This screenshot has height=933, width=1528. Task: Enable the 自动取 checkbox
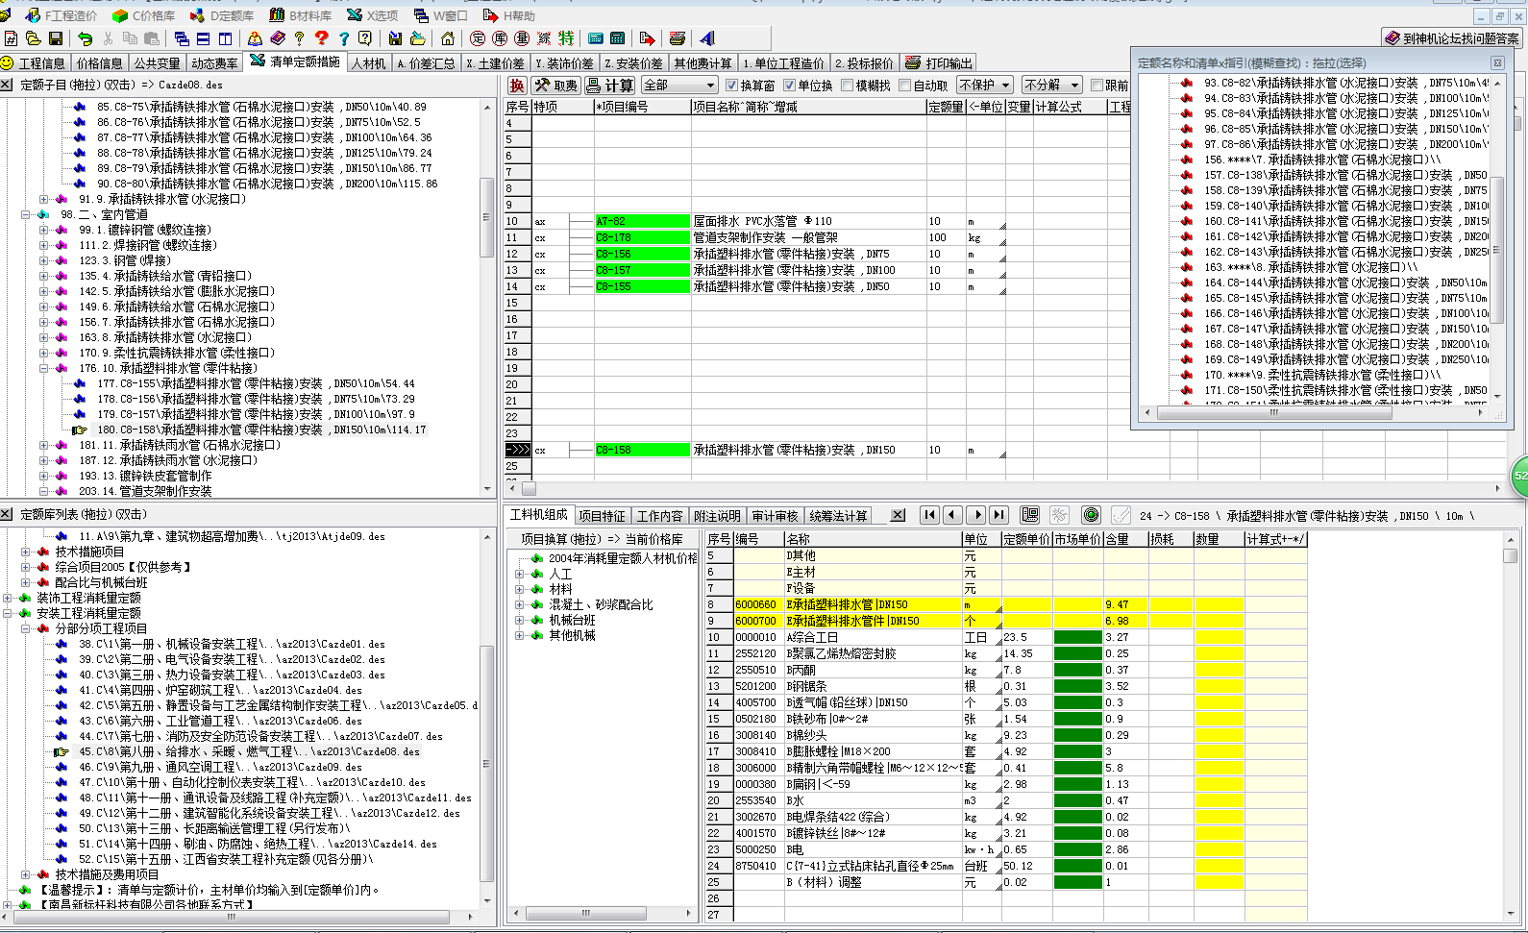click(904, 86)
